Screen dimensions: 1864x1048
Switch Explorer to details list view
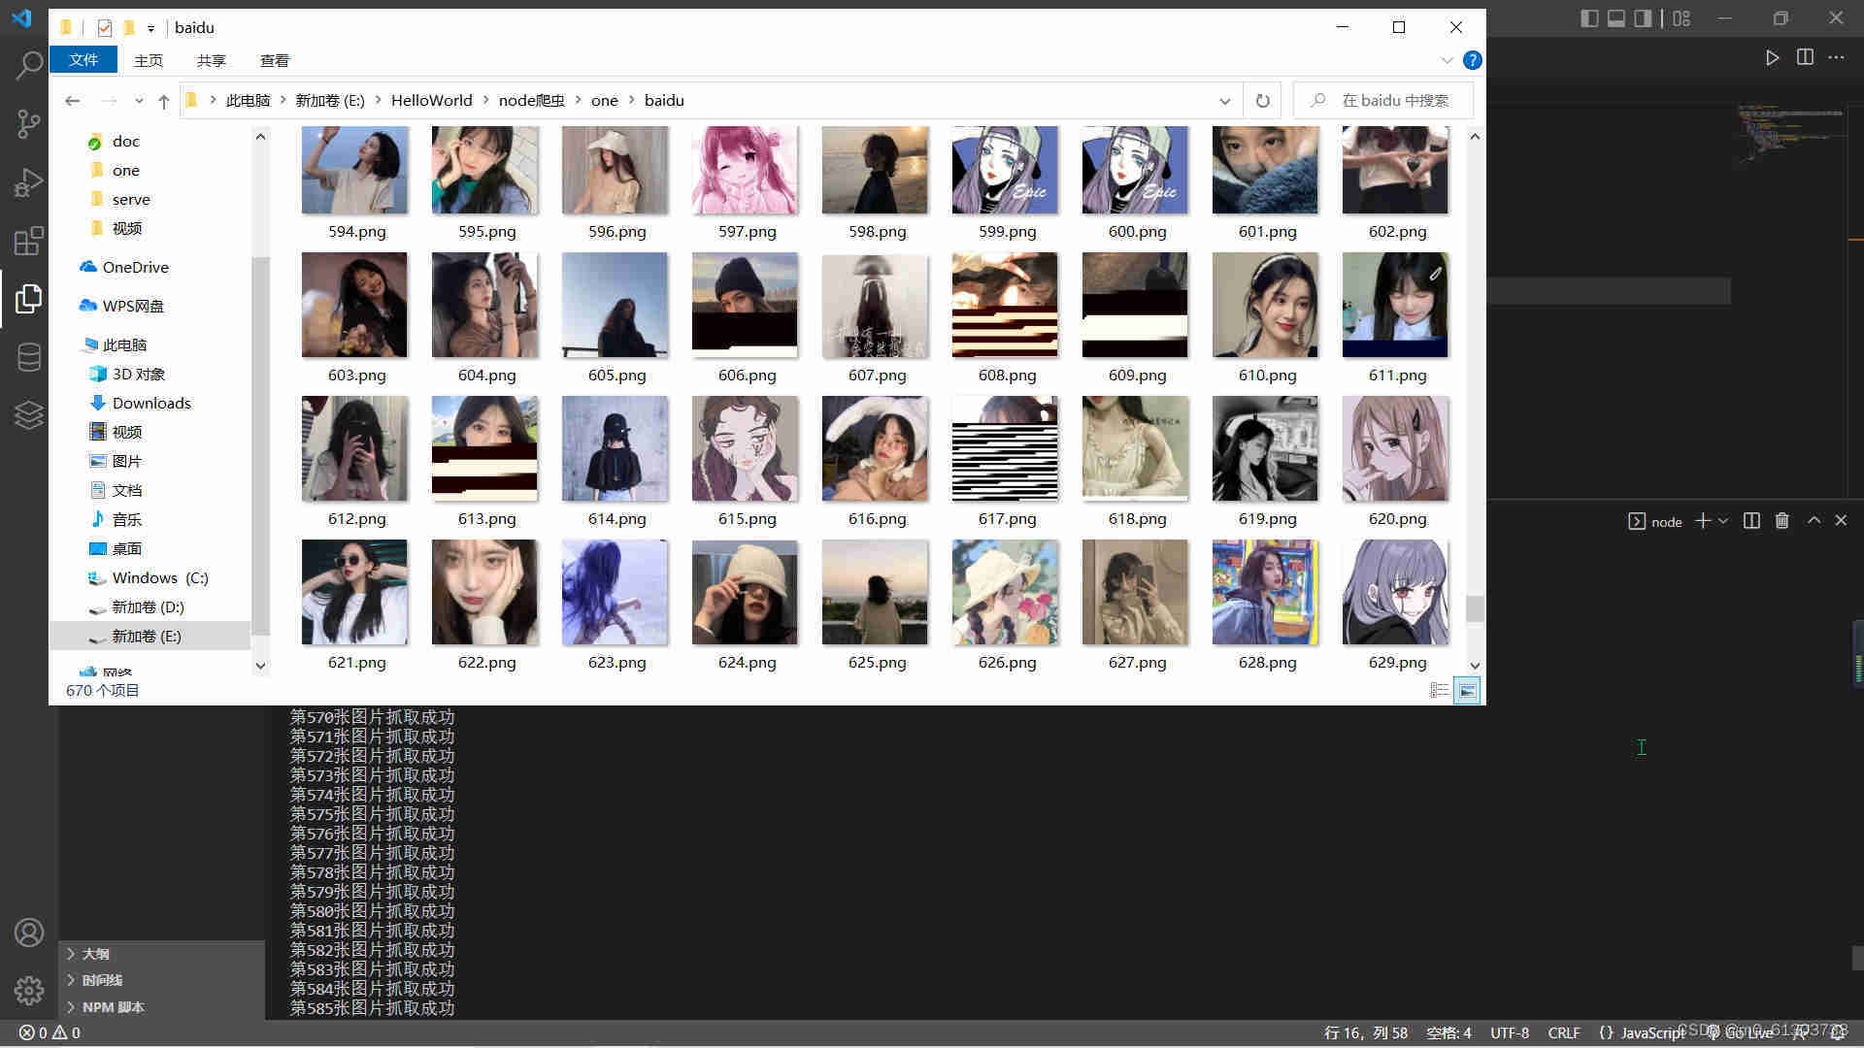point(1439,691)
